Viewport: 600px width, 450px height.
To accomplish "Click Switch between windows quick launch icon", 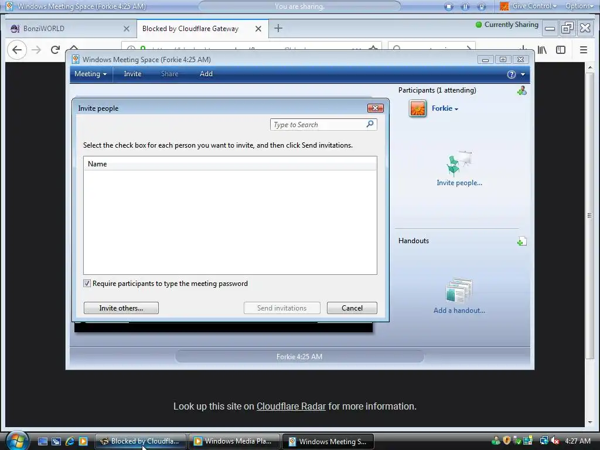I will (56, 441).
